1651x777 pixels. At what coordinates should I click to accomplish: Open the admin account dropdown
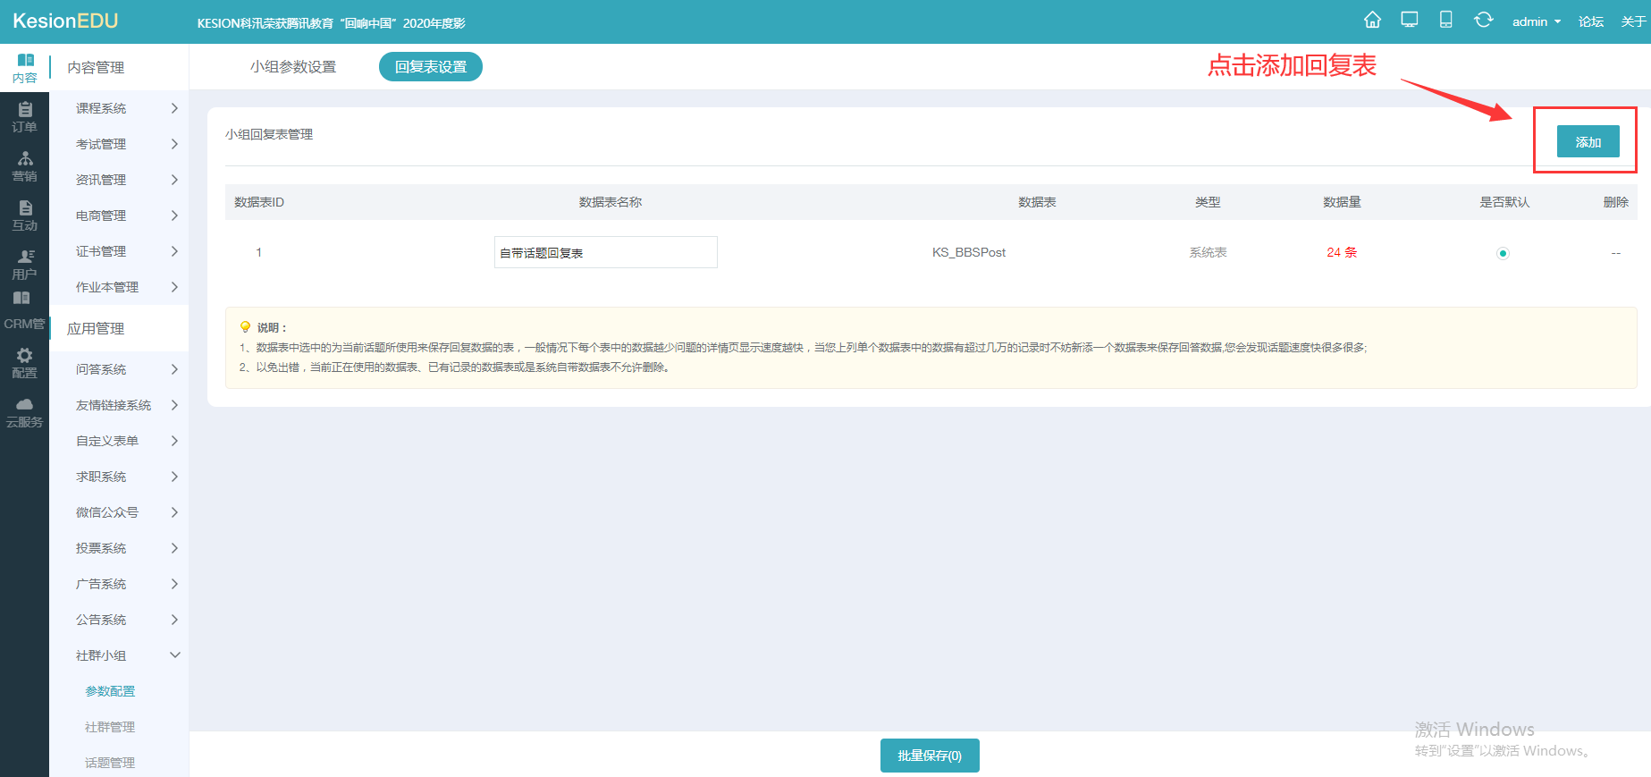point(1536,21)
